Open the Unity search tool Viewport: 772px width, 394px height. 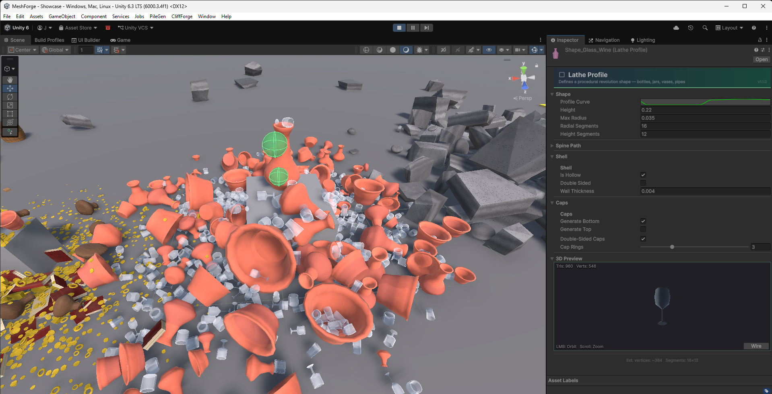click(705, 27)
